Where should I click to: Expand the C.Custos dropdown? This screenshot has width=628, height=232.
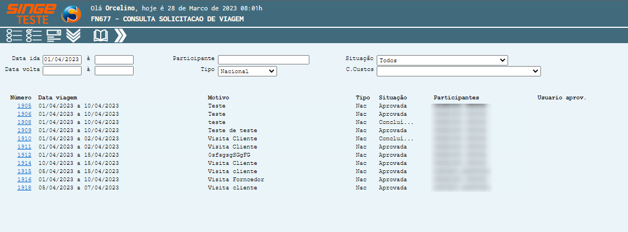click(458, 71)
